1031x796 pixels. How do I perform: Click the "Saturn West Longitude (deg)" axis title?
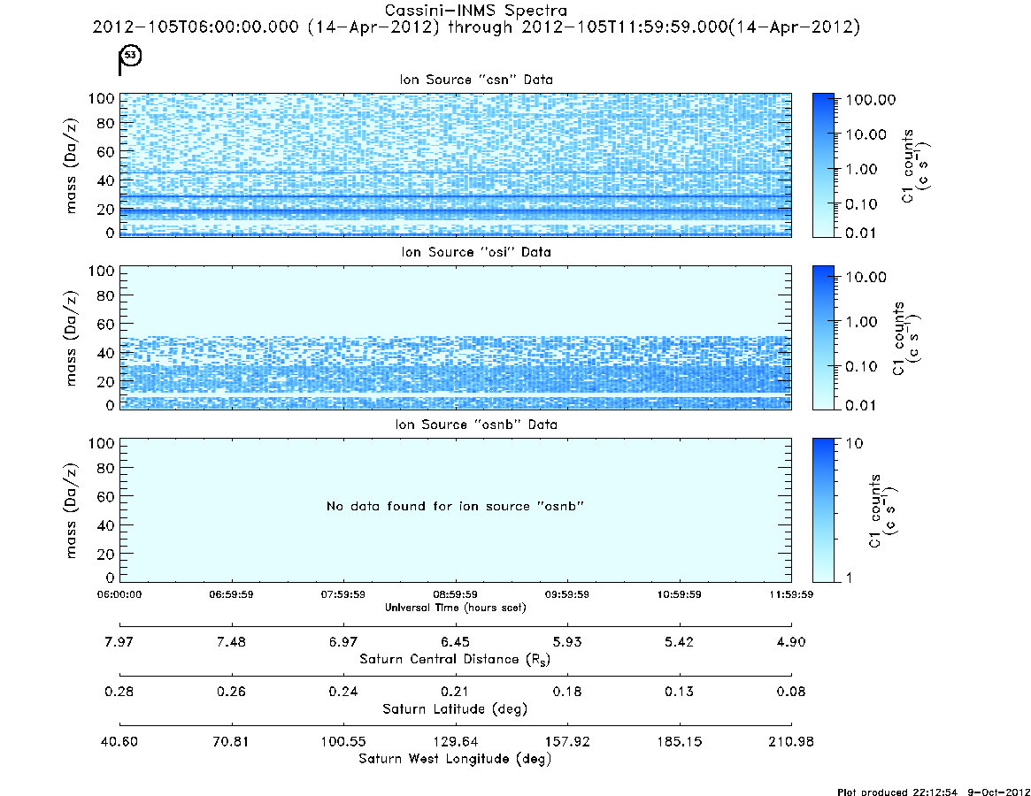coord(455,759)
